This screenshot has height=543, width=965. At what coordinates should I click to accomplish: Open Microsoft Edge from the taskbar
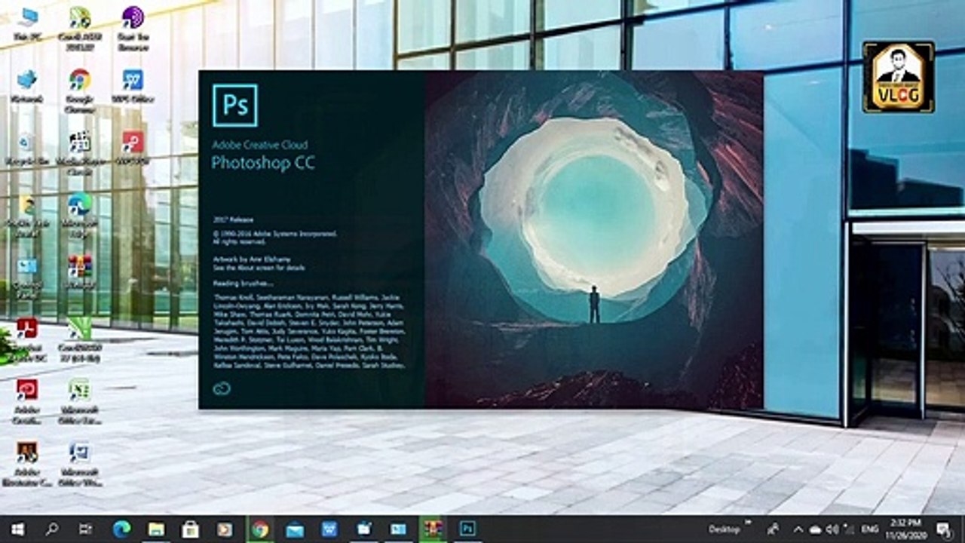[122, 529]
